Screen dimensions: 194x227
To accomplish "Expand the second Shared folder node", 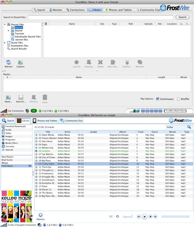I will click(x=9, y=30).
